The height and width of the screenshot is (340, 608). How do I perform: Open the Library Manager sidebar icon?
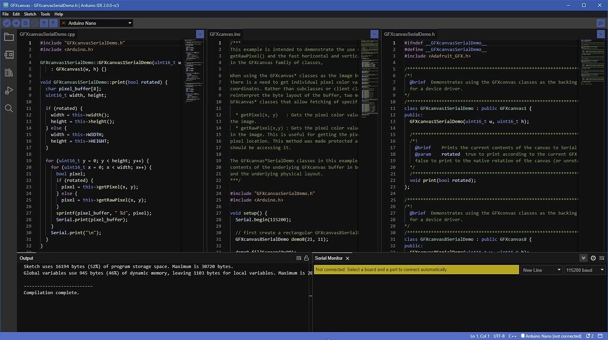pyautogui.click(x=8, y=73)
